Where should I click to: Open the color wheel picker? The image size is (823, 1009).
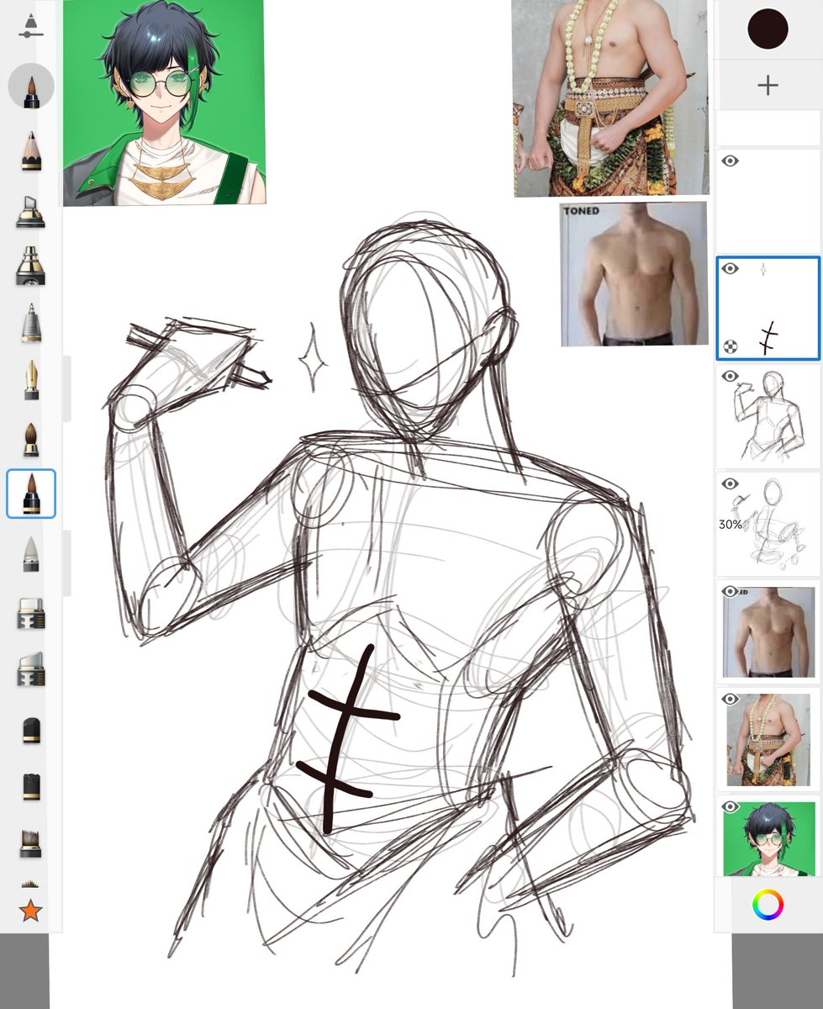pos(768,905)
